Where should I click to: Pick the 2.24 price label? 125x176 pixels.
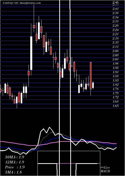point(115,30)
